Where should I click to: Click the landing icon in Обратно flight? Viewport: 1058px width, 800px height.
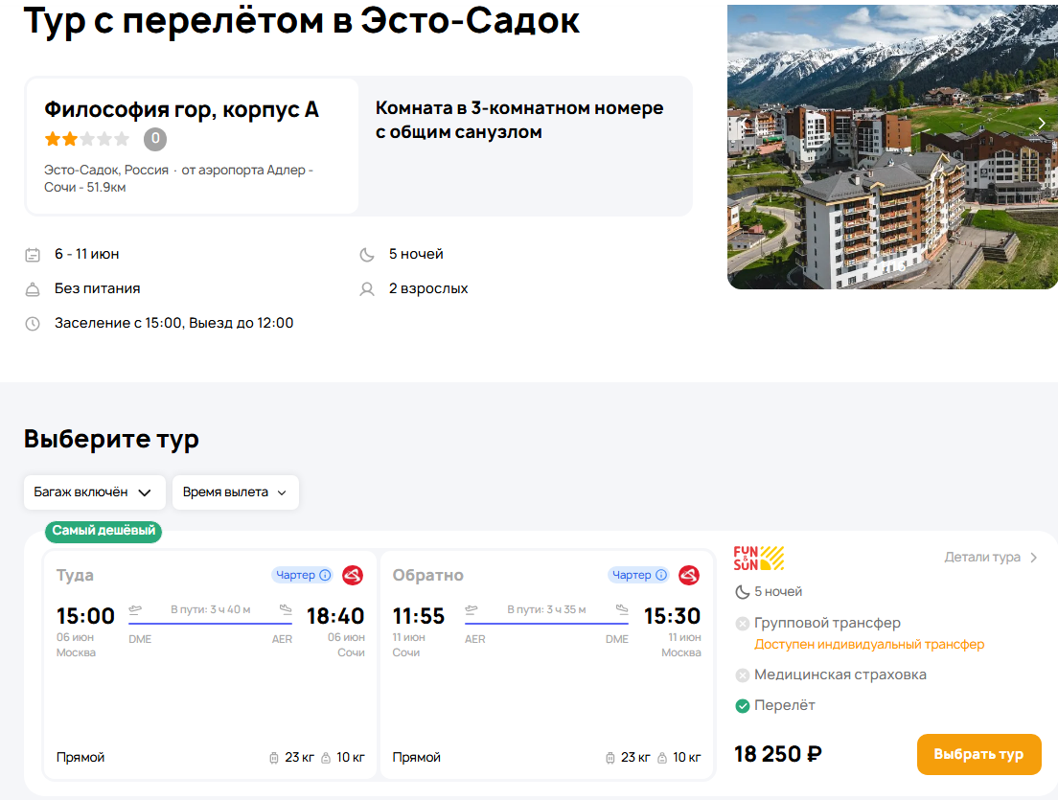coord(622,609)
